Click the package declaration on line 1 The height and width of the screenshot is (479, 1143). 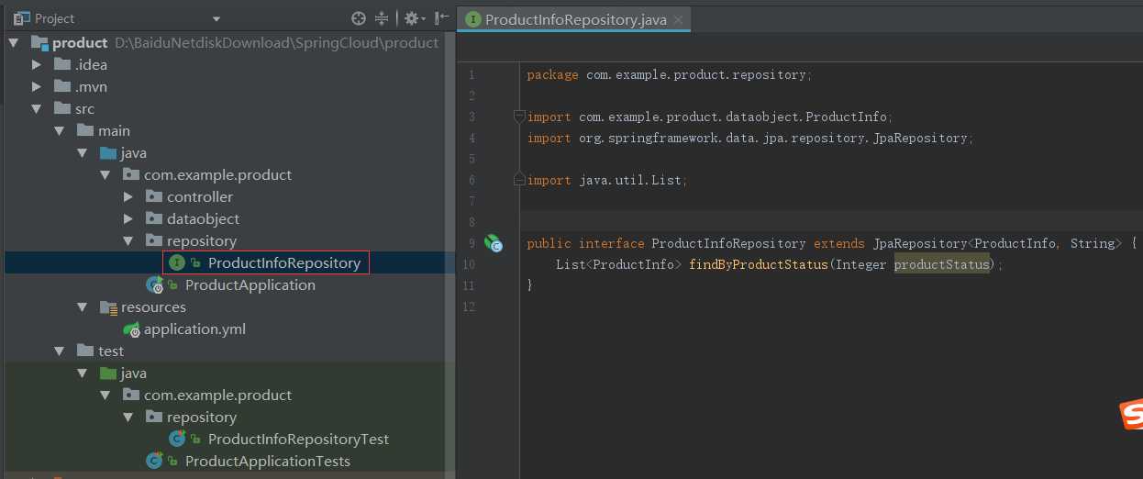click(x=670, y=74)
